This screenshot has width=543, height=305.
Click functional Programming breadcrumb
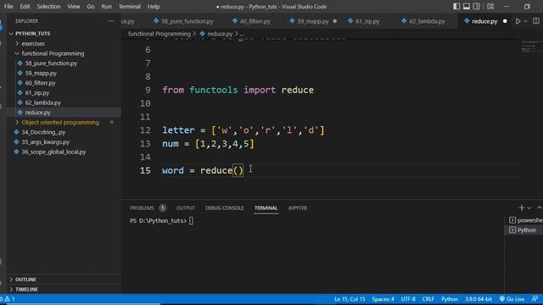click(160, 34)
